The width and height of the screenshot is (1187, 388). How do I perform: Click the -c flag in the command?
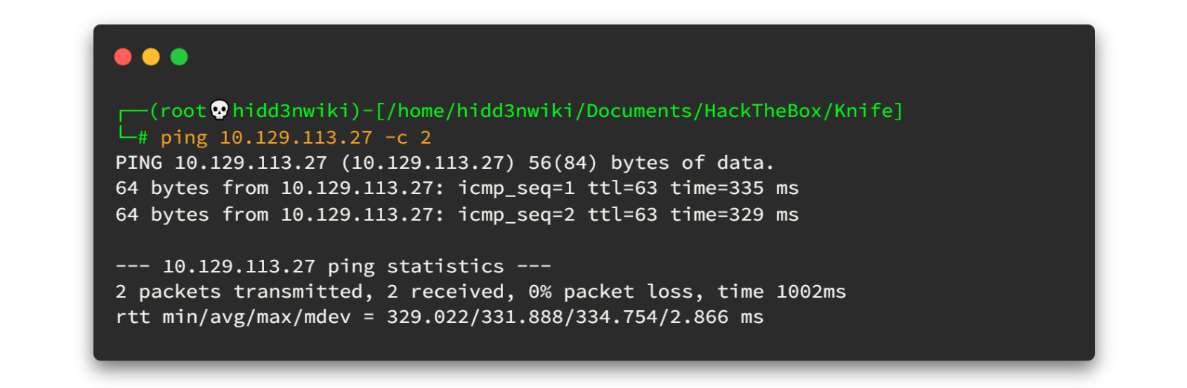396,138
